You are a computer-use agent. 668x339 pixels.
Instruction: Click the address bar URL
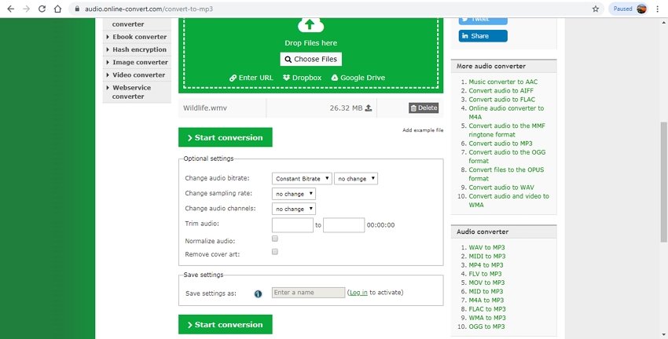[x=149, y=9]
